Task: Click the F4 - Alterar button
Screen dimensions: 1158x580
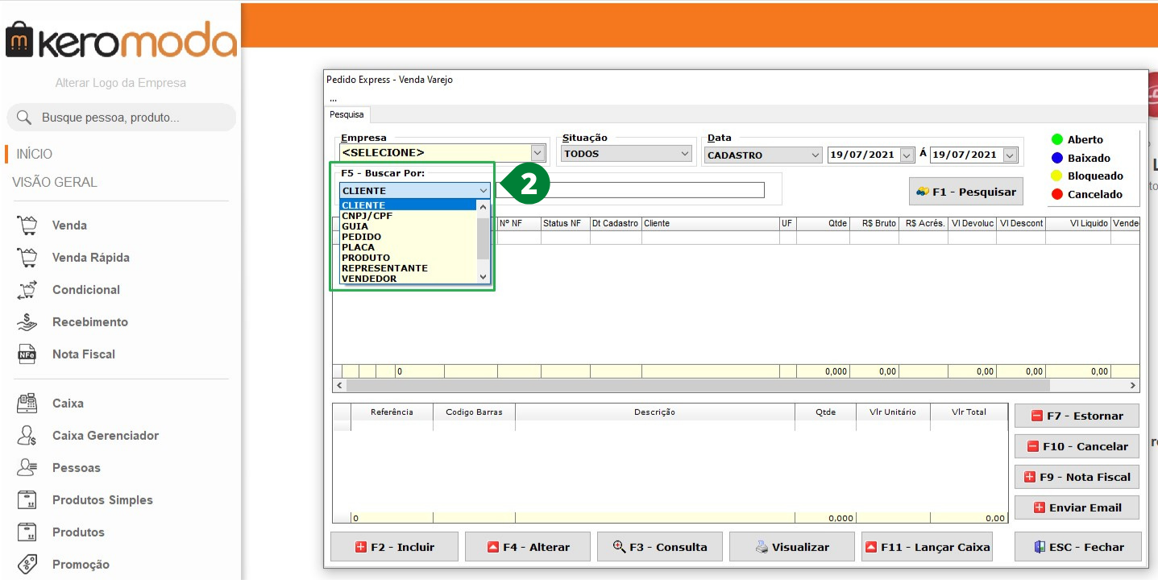Action: click(527, 547)
